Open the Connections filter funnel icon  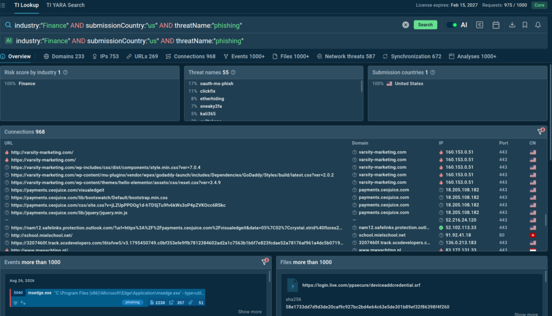coord(540,132)
